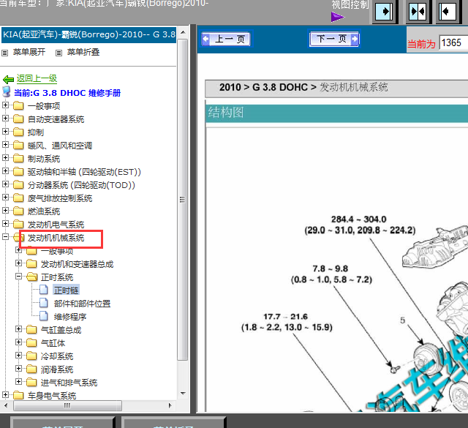Image resolution: width=468 pixels, height=428 pixels.
Task: Collapse the 发动机机械系统 node
Action: pyautogui.click(x=5, y=236)
